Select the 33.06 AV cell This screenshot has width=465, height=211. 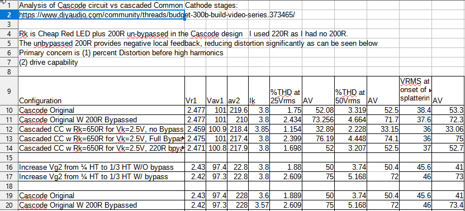pyautogui.click(x=448, y=129)
